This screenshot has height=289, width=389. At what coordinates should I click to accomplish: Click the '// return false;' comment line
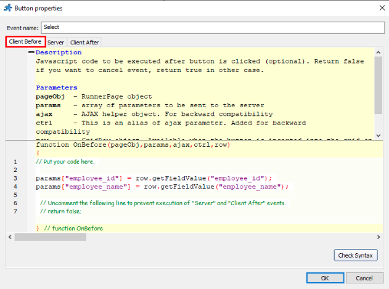pyautogui.click(x=60, y=211)
